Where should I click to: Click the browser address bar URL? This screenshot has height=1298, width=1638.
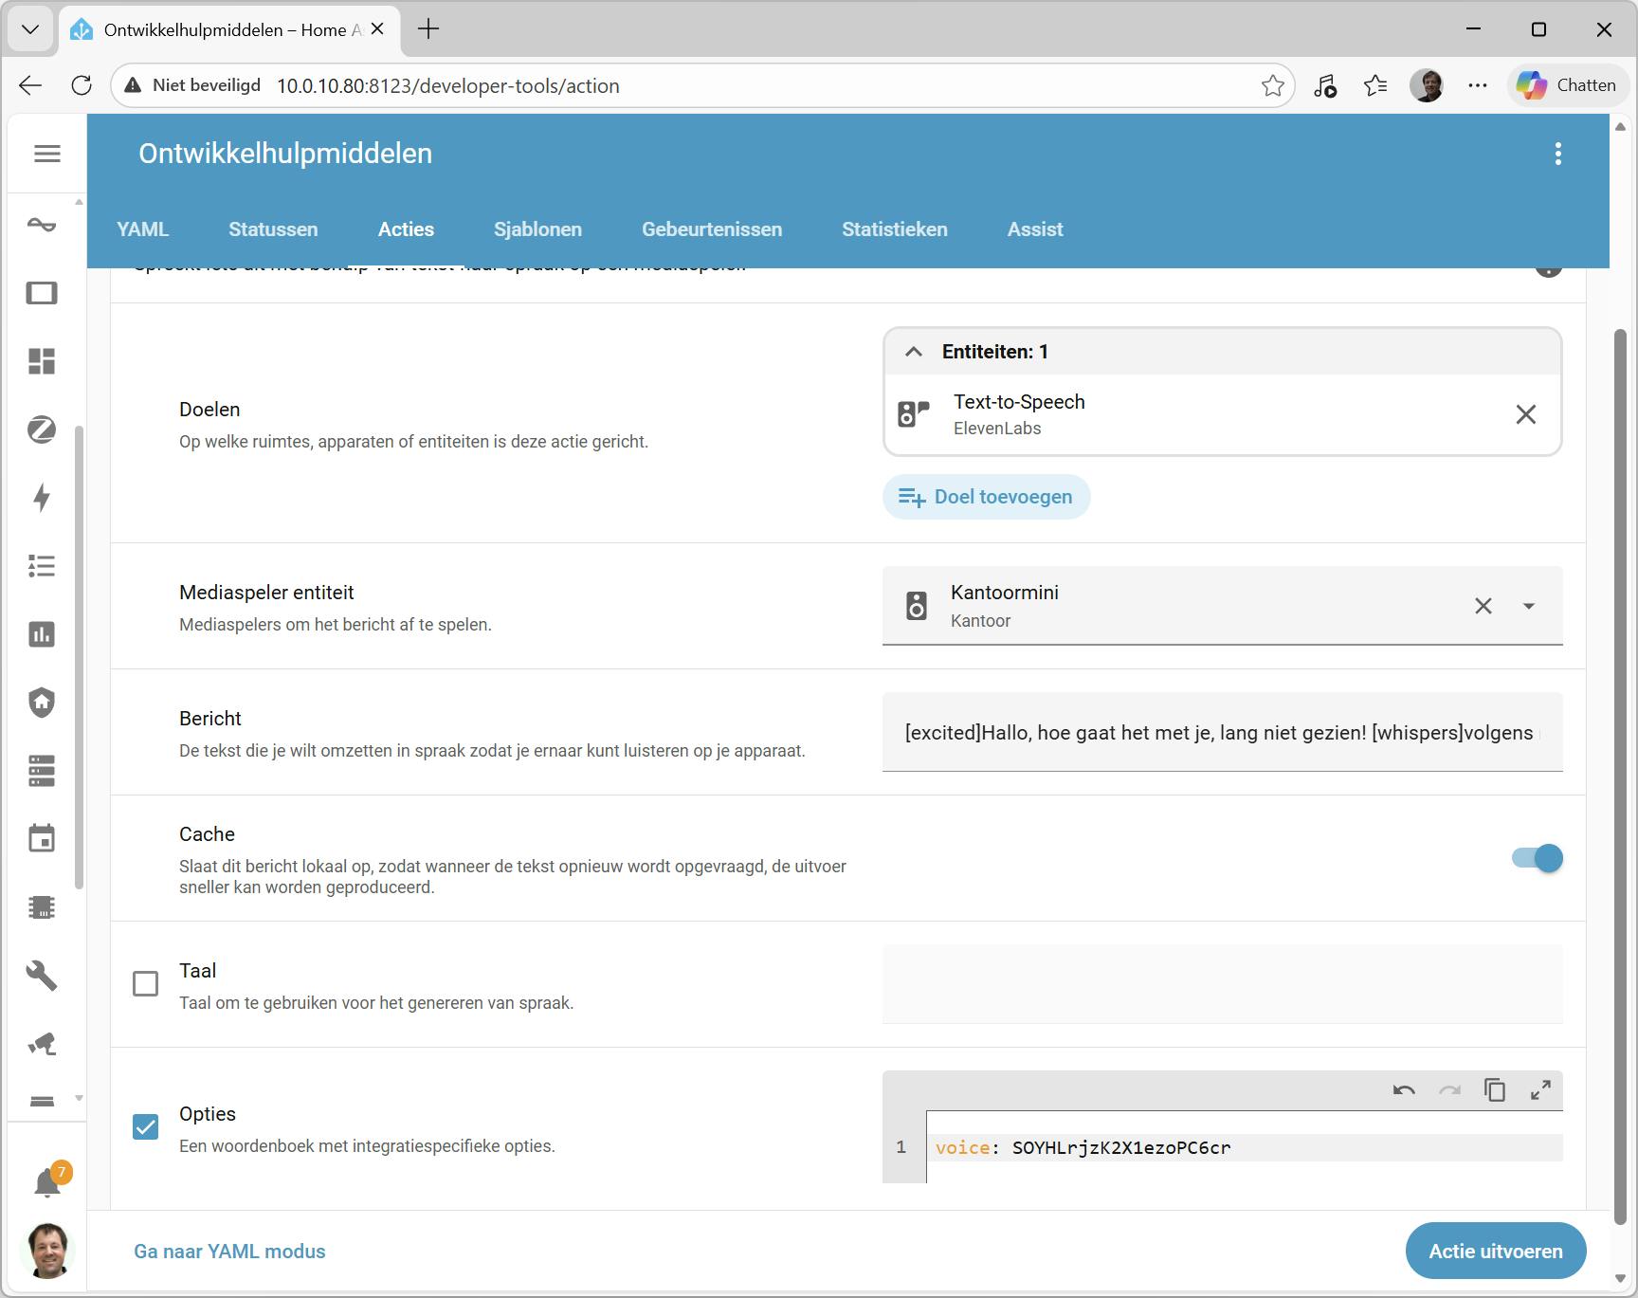tap(447, 85)
